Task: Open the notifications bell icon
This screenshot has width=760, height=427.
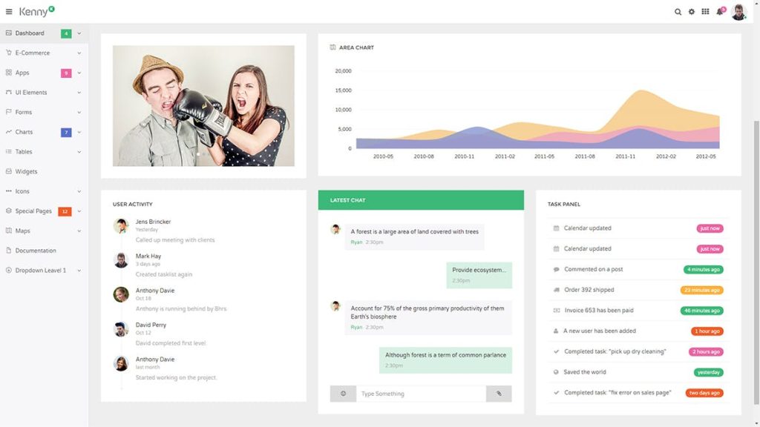Action: 721,12
